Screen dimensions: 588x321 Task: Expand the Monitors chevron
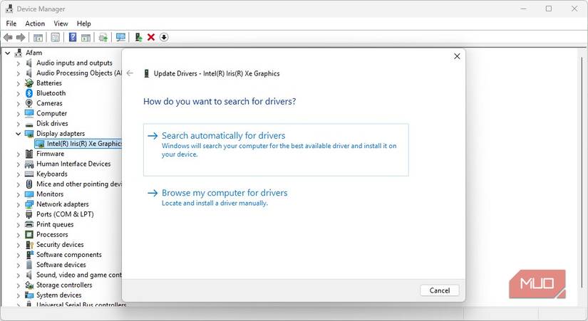pyautogui.click(x=18, y=194)
